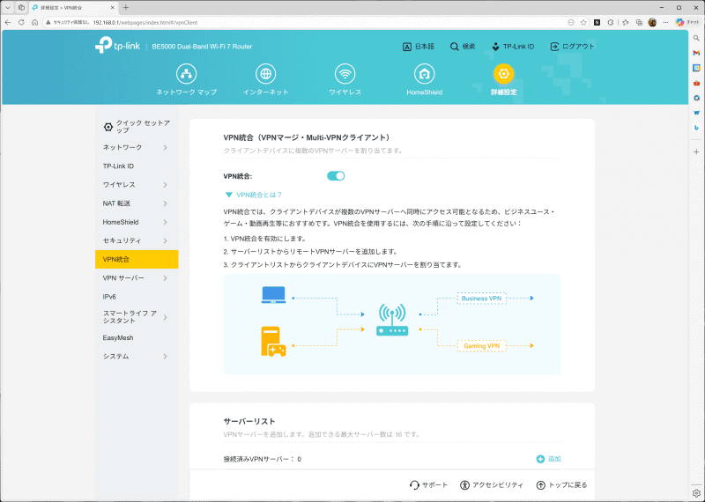Open browser Settings and more (...) menu
The height and width of the screenshot is (502, 705).
[666, 23]
